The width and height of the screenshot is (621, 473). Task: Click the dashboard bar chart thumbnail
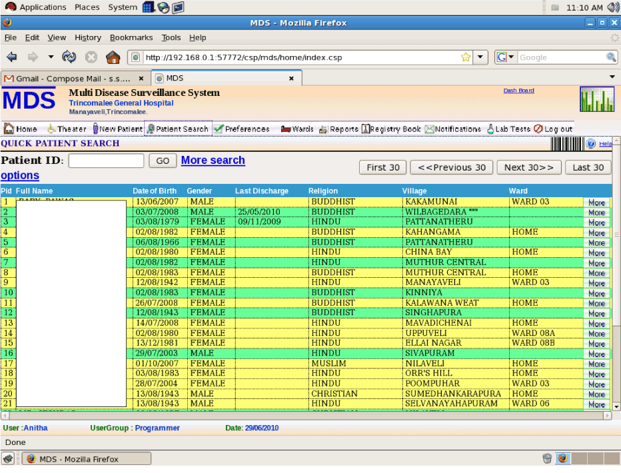point(596,99)
